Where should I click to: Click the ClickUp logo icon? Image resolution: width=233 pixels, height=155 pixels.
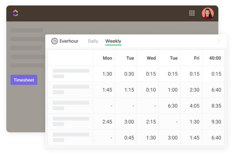pyautogui.click(x=16, y=13)
